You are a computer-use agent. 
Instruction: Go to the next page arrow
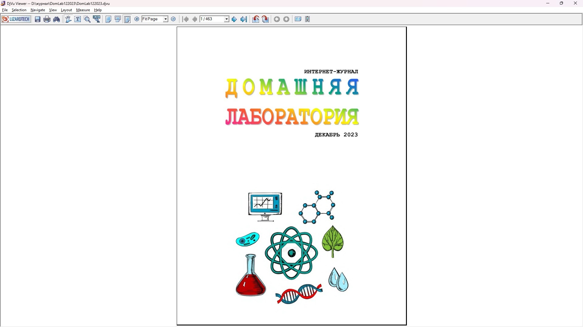pyautogui.click(x=234, y=19)
